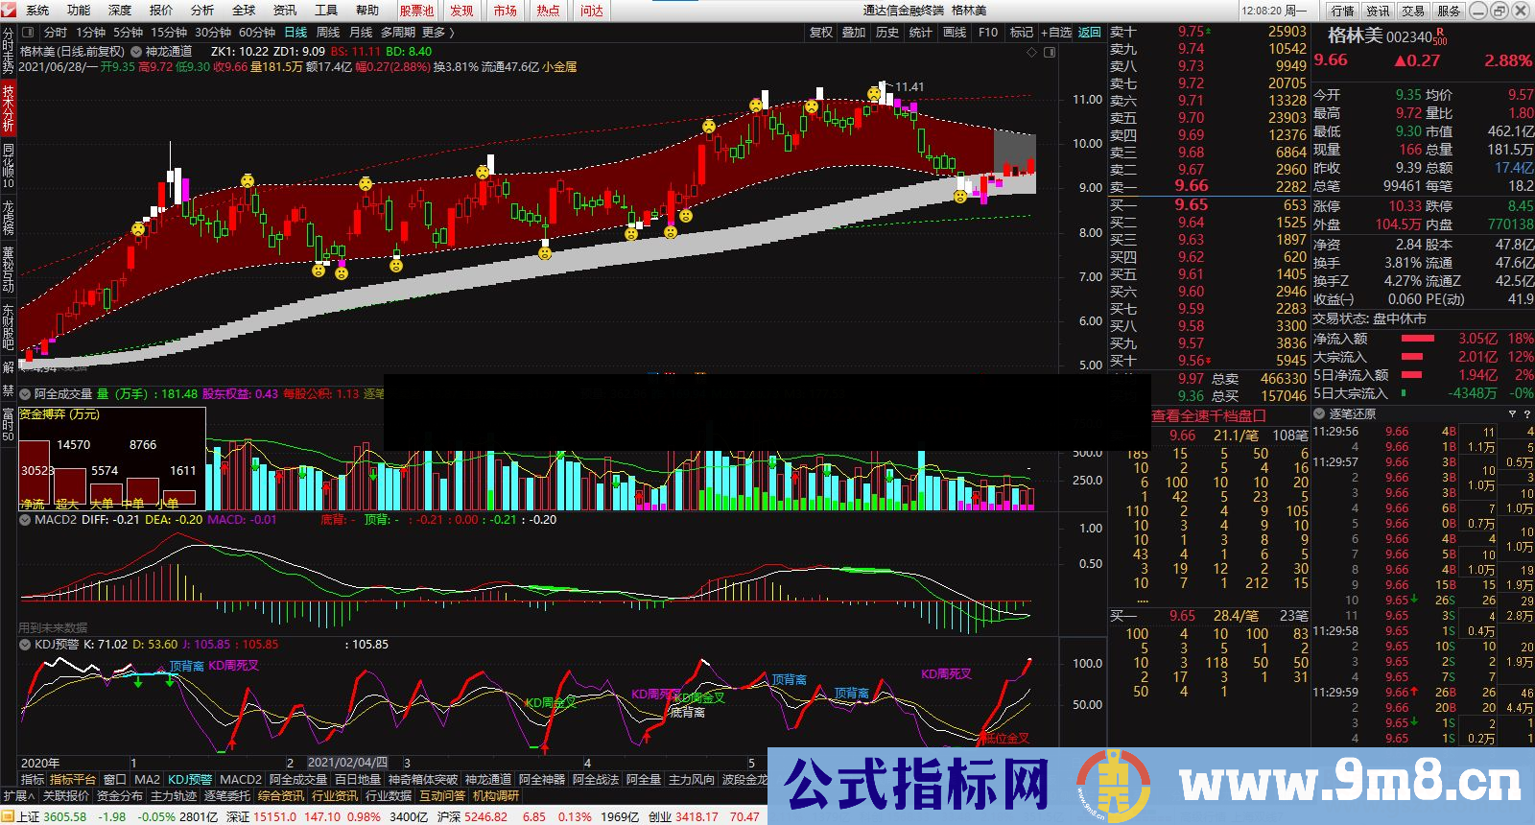Collapse the 阿全成交量 indicator panel arrow
Image resolution: width=1535 pixels, height=825 pixels.
(x=25, y=393)
